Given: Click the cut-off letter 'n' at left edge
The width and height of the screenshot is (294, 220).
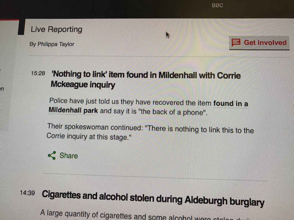Looking at the screenshot, I should pos(1,89).
